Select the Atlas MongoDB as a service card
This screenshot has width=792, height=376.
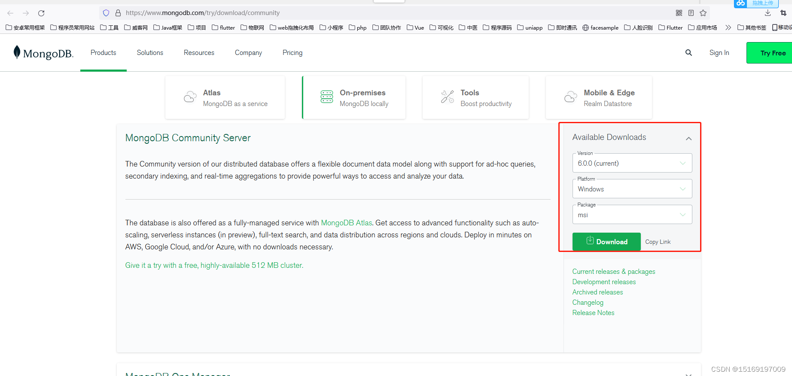[x=225, y=97]
